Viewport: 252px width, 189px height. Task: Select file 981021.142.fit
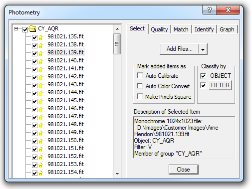click(x=66, y=76)
